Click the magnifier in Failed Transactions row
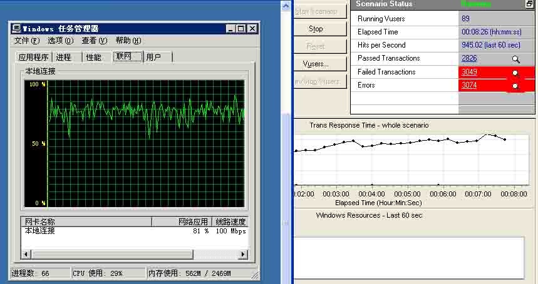538x284 pixels. click(x=515, y=73)
